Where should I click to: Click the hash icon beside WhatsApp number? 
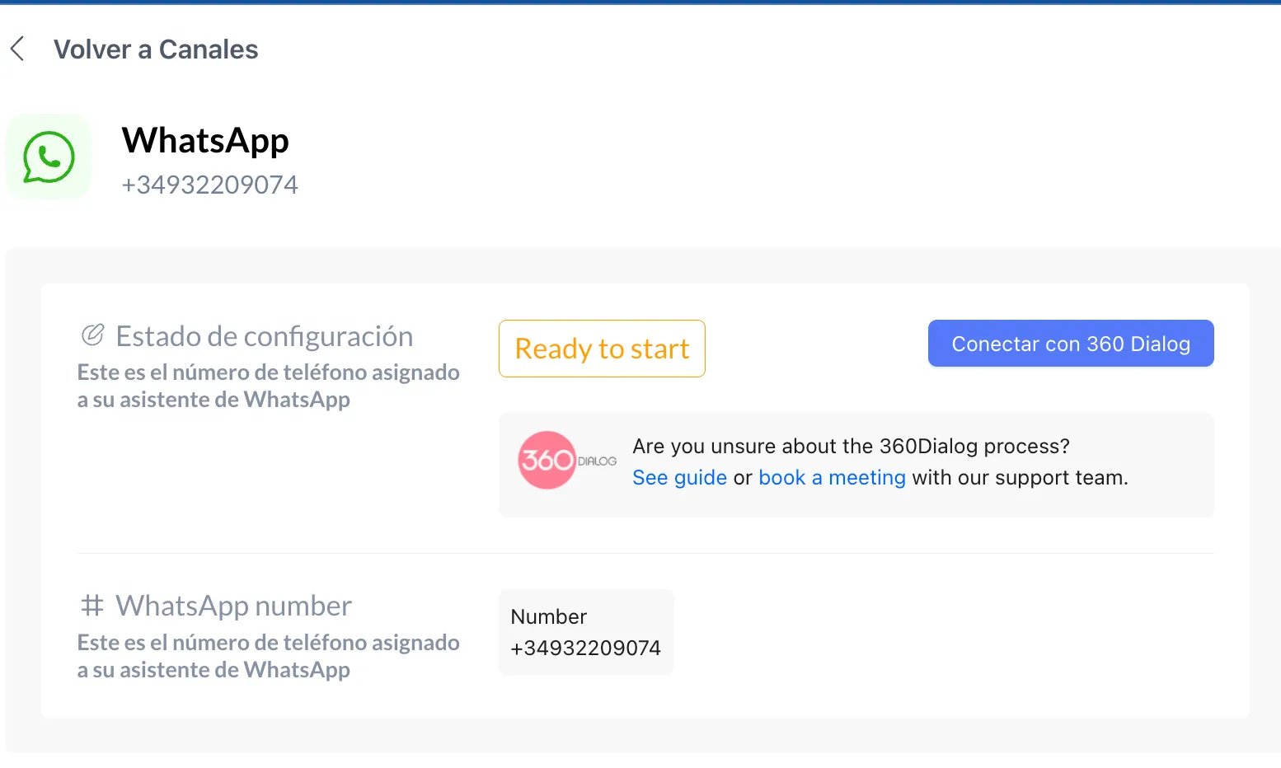click(92, 606)
